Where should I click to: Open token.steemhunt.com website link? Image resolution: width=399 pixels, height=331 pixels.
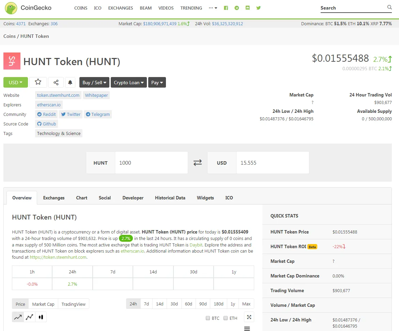point(58,95)
